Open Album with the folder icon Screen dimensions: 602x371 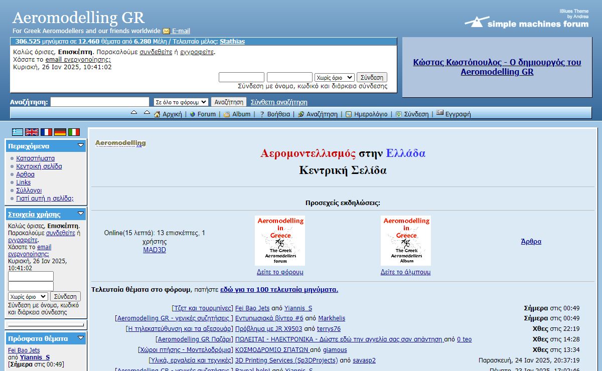[x=237, y=114]
